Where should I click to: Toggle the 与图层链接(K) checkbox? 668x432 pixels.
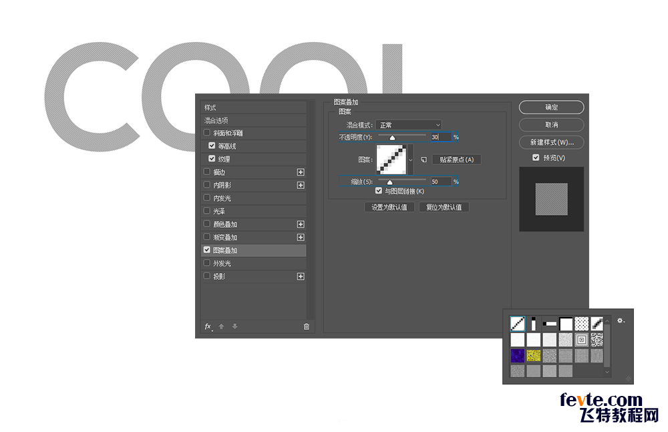click(x=379, y=191)
